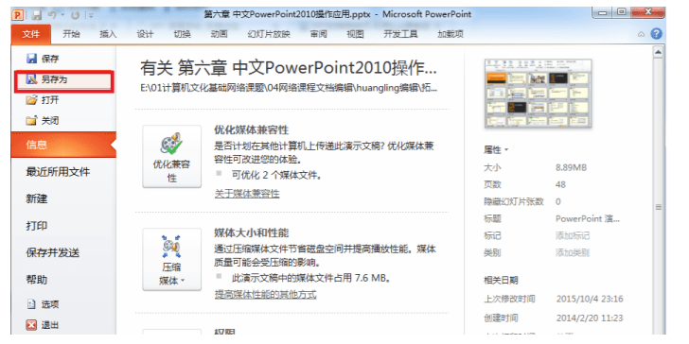Click the 页数 value 48

click(x=560, y=184)
